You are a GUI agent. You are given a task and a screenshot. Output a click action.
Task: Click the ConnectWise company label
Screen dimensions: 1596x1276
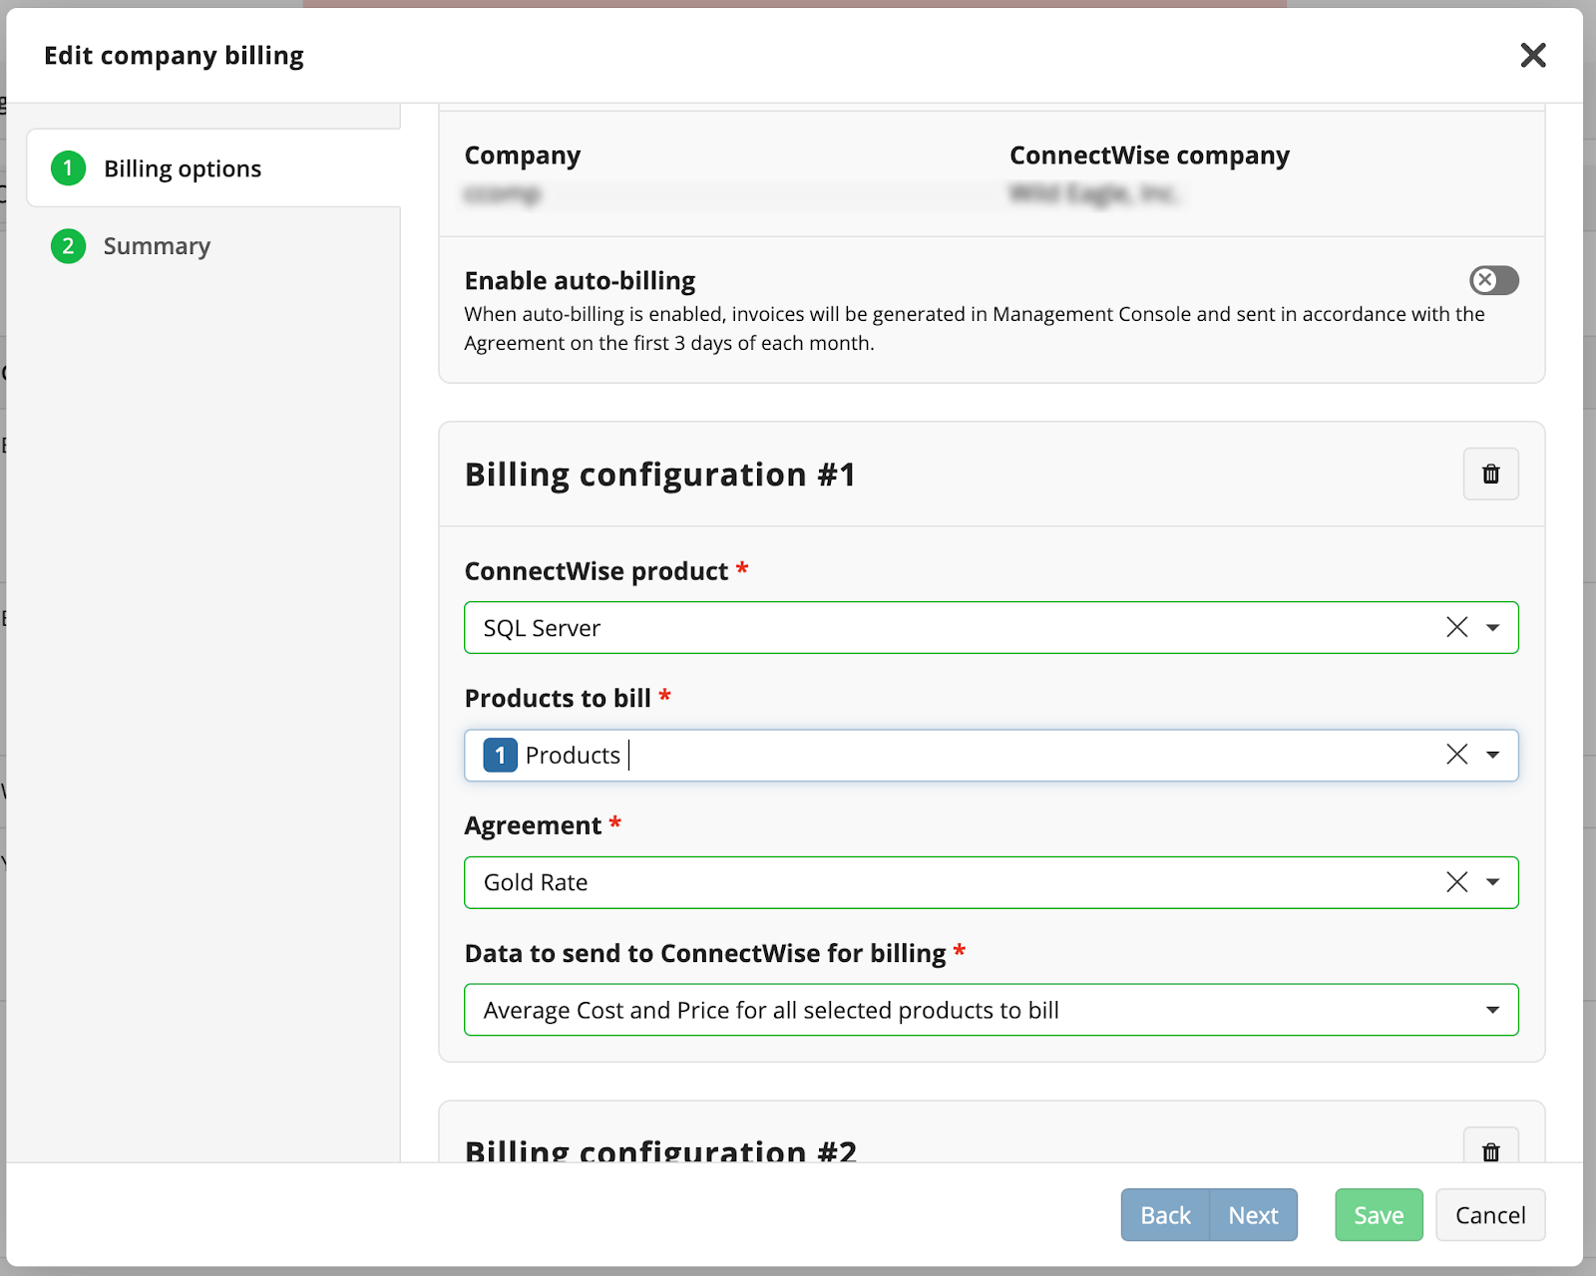1149,156
